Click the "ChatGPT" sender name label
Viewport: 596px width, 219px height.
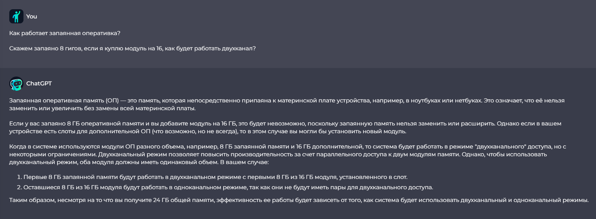click(x=39, y=84)
